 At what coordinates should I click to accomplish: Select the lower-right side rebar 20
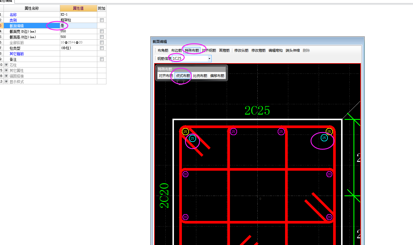point(329,217)
